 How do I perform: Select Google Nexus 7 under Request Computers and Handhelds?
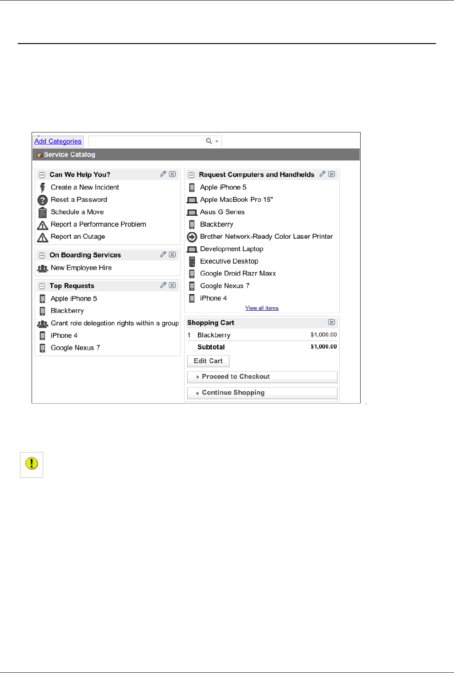225,286
